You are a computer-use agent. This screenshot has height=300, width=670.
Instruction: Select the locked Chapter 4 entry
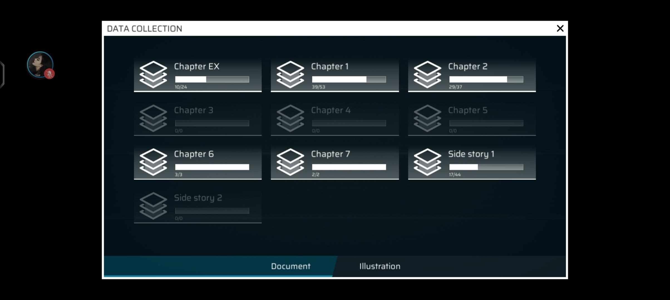click(335, 119)
